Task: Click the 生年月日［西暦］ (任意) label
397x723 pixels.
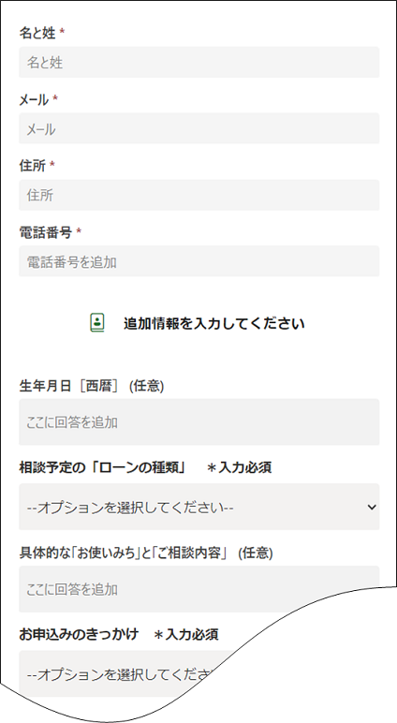Action: click(x=92, y=386)
